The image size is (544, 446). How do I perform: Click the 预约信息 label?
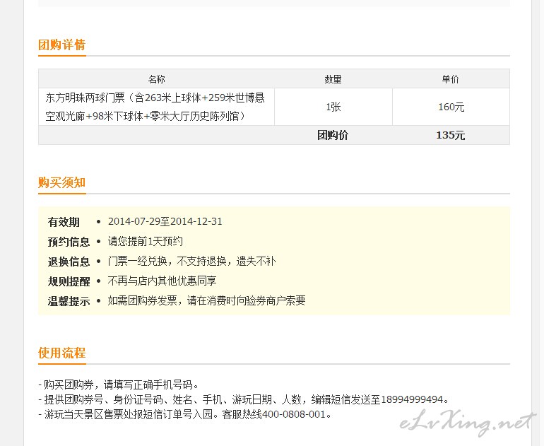point(69,242)
